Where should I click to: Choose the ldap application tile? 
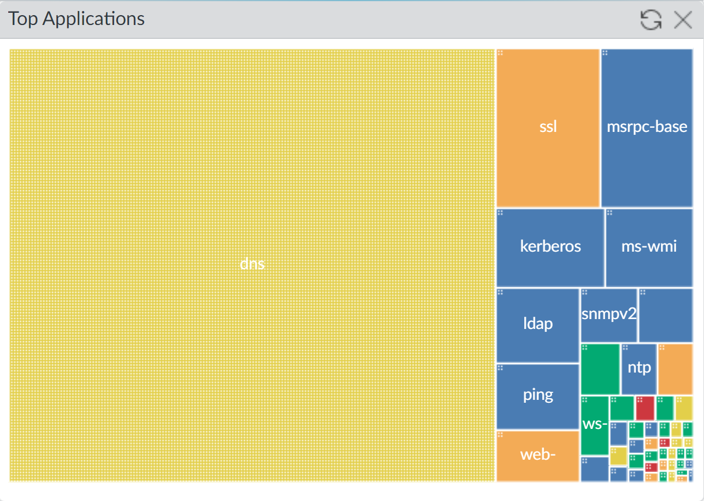tap(538, 324)
